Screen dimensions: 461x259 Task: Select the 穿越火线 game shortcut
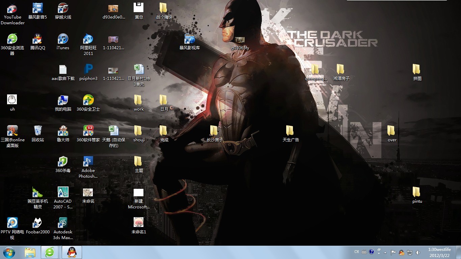click(63, 11)
